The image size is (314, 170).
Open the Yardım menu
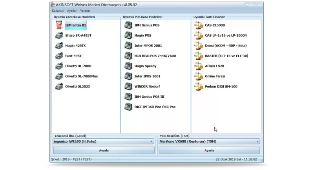(85, 11)
